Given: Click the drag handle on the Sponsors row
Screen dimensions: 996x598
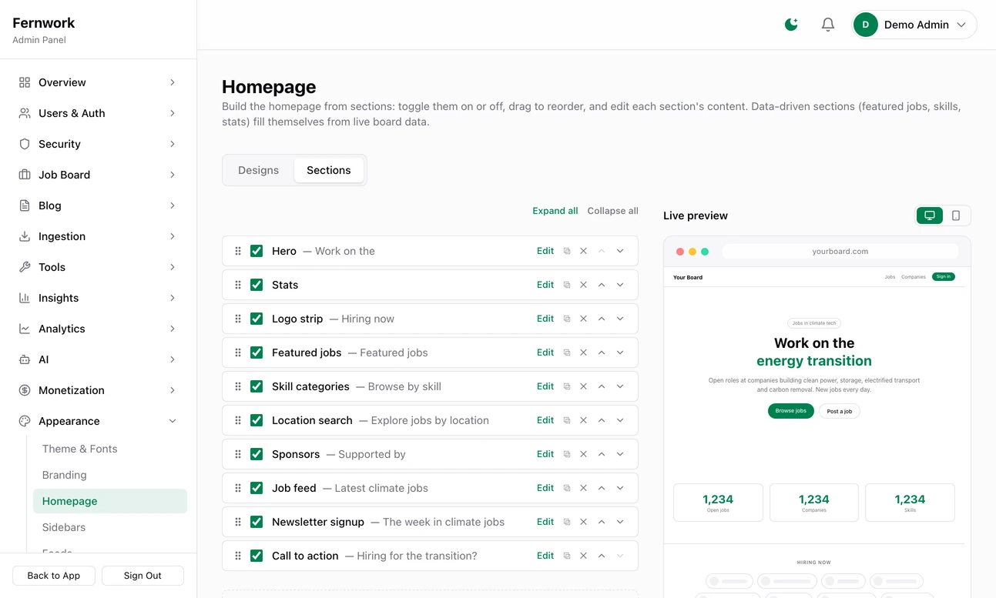Looking at the screenshot, I should click(x=238, y=454).
